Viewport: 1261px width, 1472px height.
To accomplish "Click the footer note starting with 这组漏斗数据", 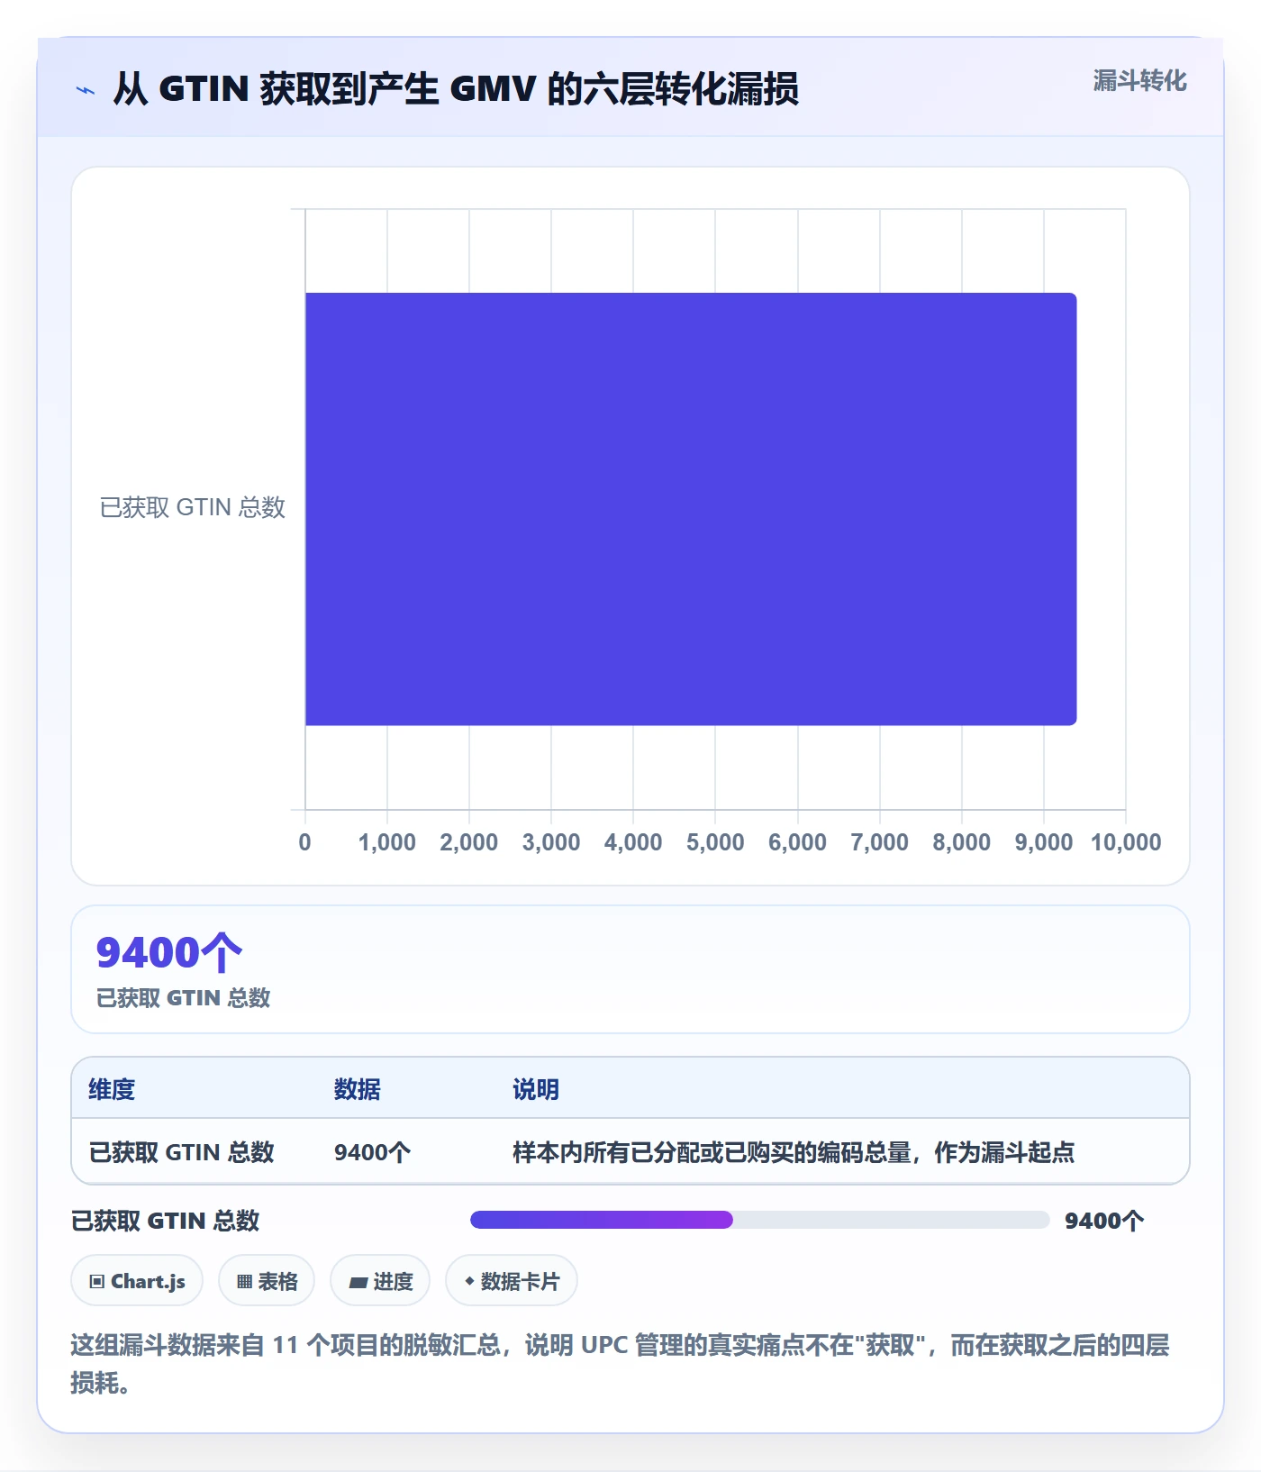I will 621,1364.
